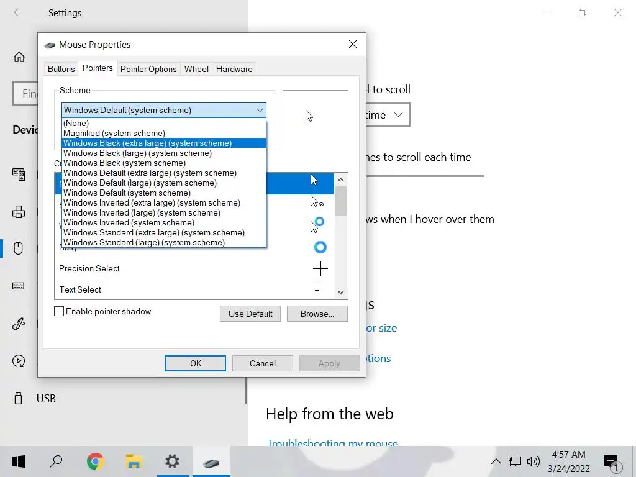Open the Windows Start menu
This screenshot has width=636, height=477.
tap(19, 461)
